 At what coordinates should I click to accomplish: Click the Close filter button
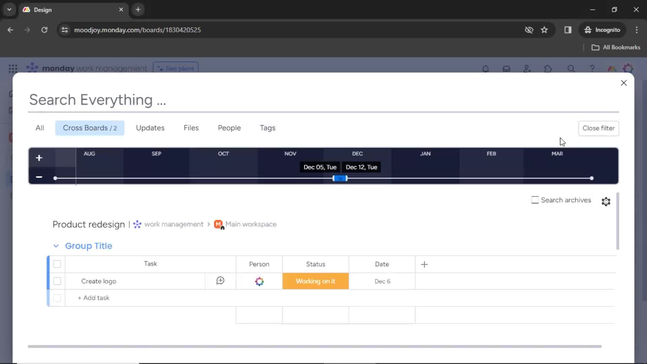pos(598,128)
